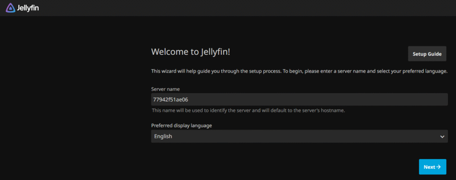This screenshot has width=456, height=180.
Task: Click the "Preferred display language" label
Action: click(182, 126)
